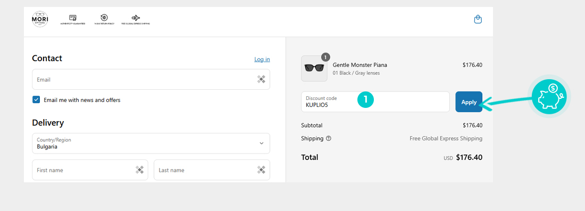Click the teal piggy bank savings icon
The image size is (585, 211).
click(x=549, y=97)
